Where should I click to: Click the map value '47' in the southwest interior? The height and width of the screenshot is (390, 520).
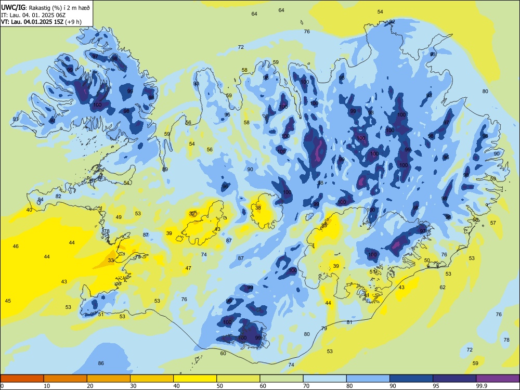click(188, 268)
